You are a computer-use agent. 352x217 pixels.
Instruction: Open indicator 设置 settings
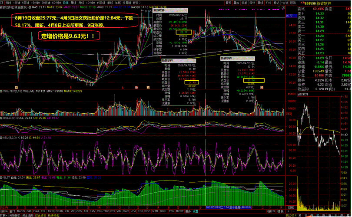[x=196, y=211]
